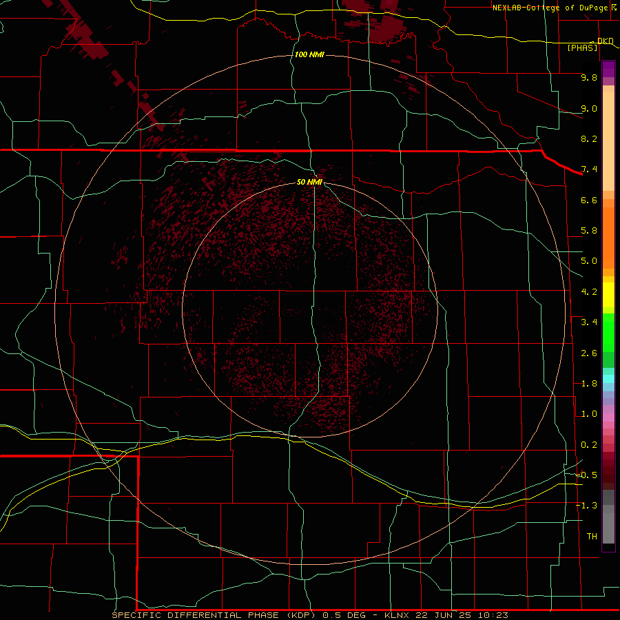
Task: Click the 7.4 value on color scale
Action: 589,169
